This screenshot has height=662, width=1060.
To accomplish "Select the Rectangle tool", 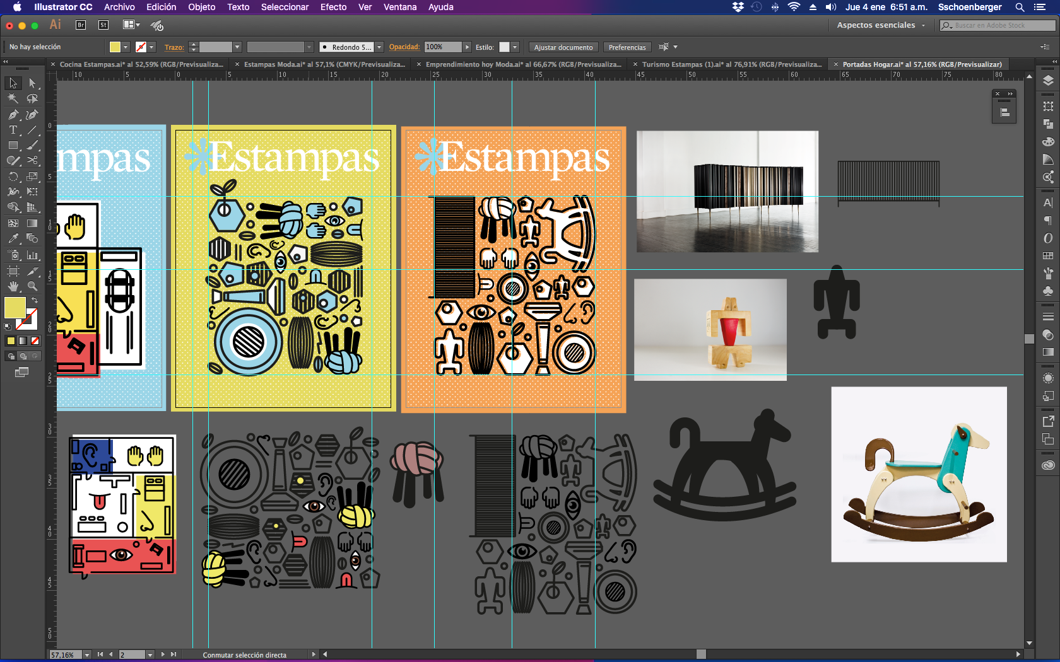I will (13, 145).
